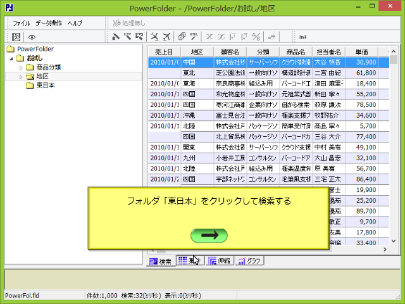Click the 分類 column header

263,52
